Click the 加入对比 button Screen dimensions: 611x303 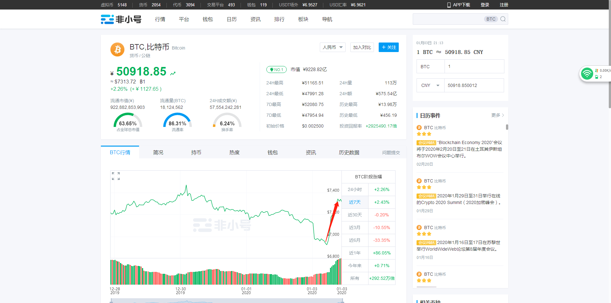coord(362,47)
